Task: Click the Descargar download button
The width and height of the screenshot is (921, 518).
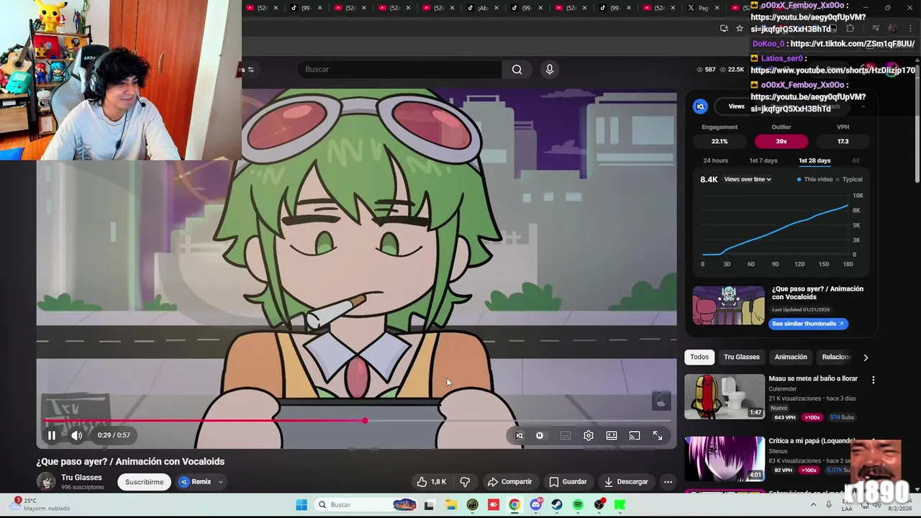Action: click(x=626, y=481)
